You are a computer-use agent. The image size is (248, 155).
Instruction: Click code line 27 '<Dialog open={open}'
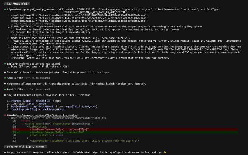pos(59,124)
